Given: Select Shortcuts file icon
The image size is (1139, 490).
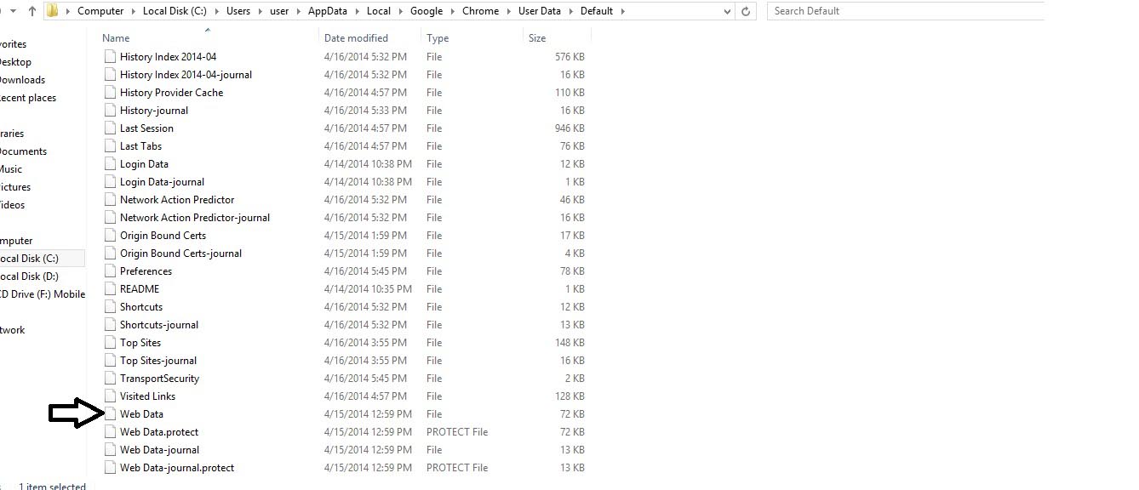Looking at the screenshot, I should [x=109, y=306].
